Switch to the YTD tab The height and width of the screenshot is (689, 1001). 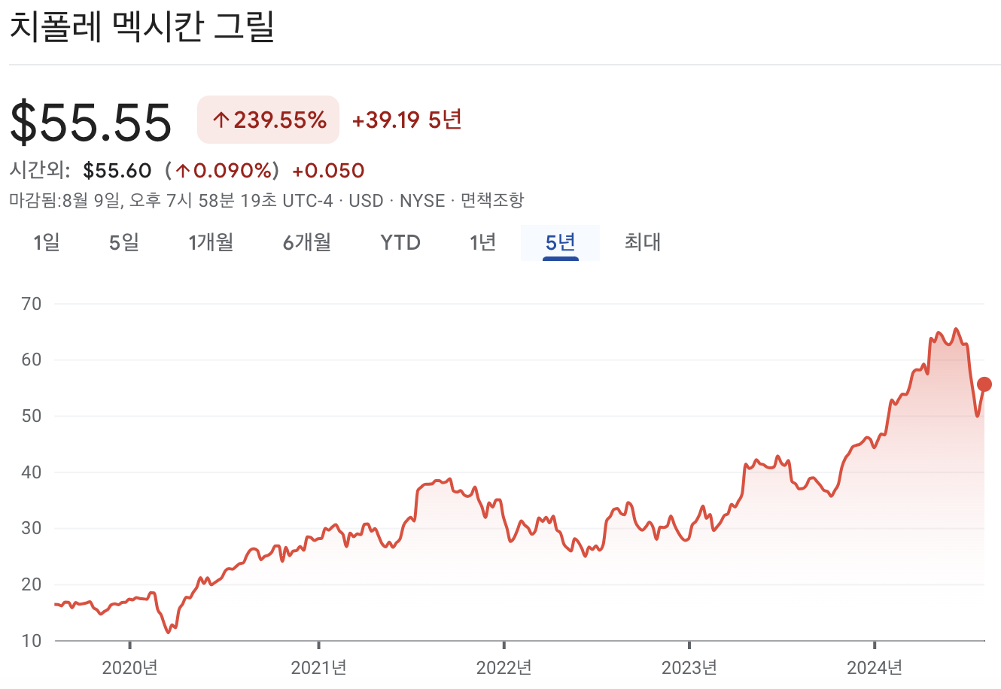tap(399, 242)
